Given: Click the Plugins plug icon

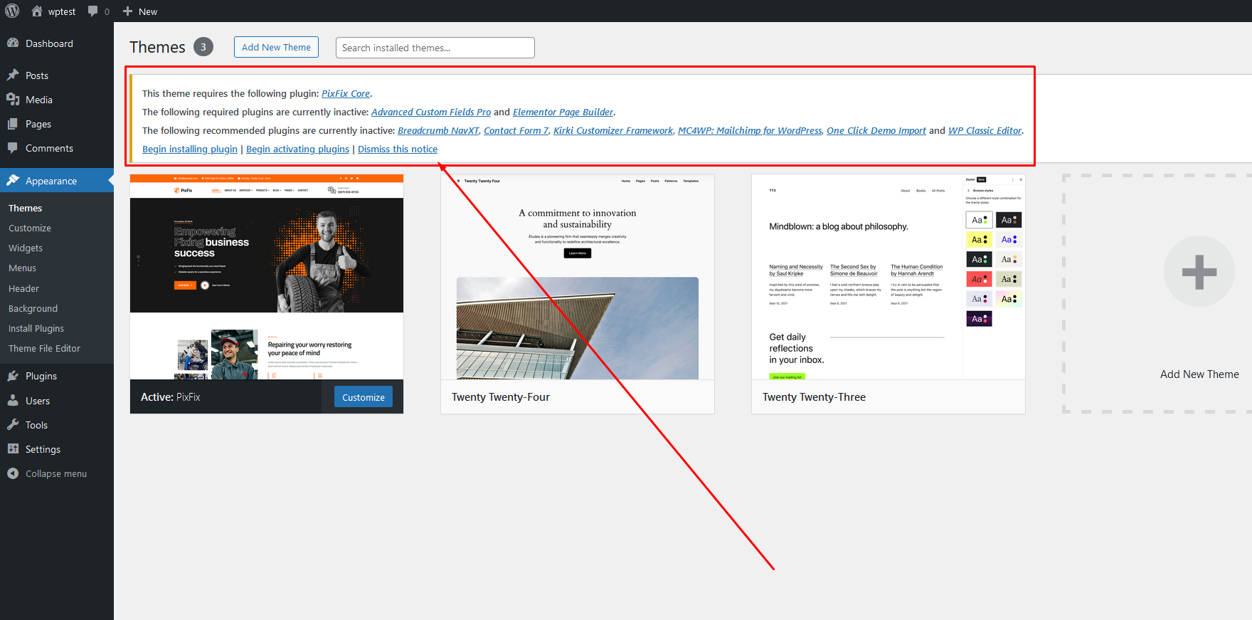Looking at the screenshot, I should [x=13, y=376].
